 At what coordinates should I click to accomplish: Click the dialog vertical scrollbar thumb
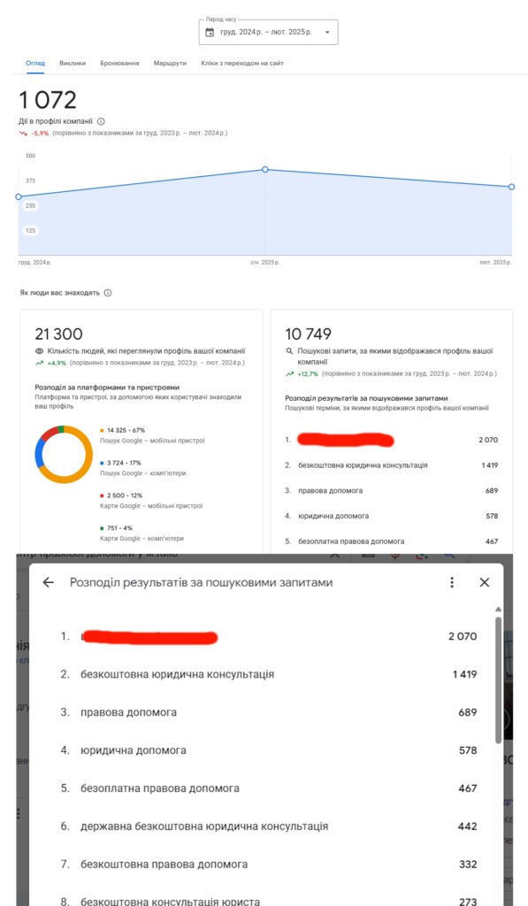(498, 679)
